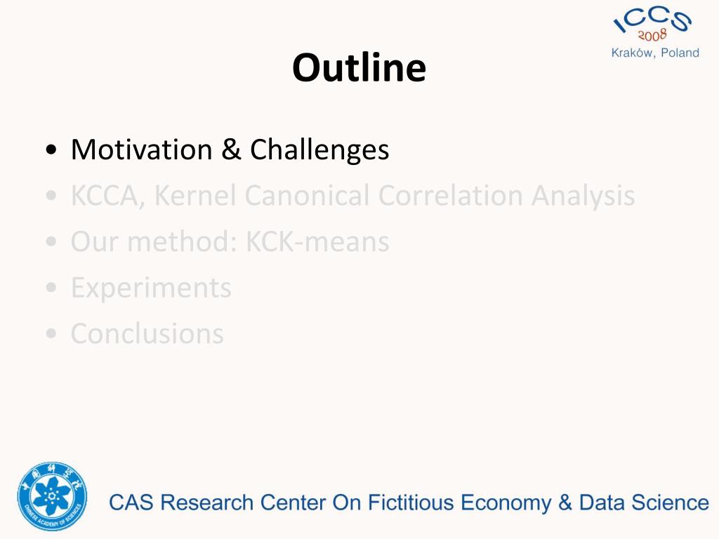Click the faded bullet before Our method
The image size is (719, 539).
pyautogui.click(x=51, y=242)
